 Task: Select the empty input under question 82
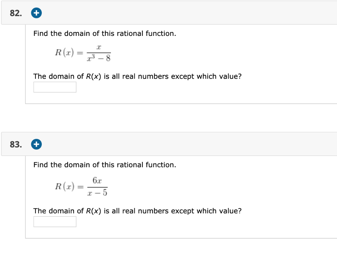tap(55, 87)
